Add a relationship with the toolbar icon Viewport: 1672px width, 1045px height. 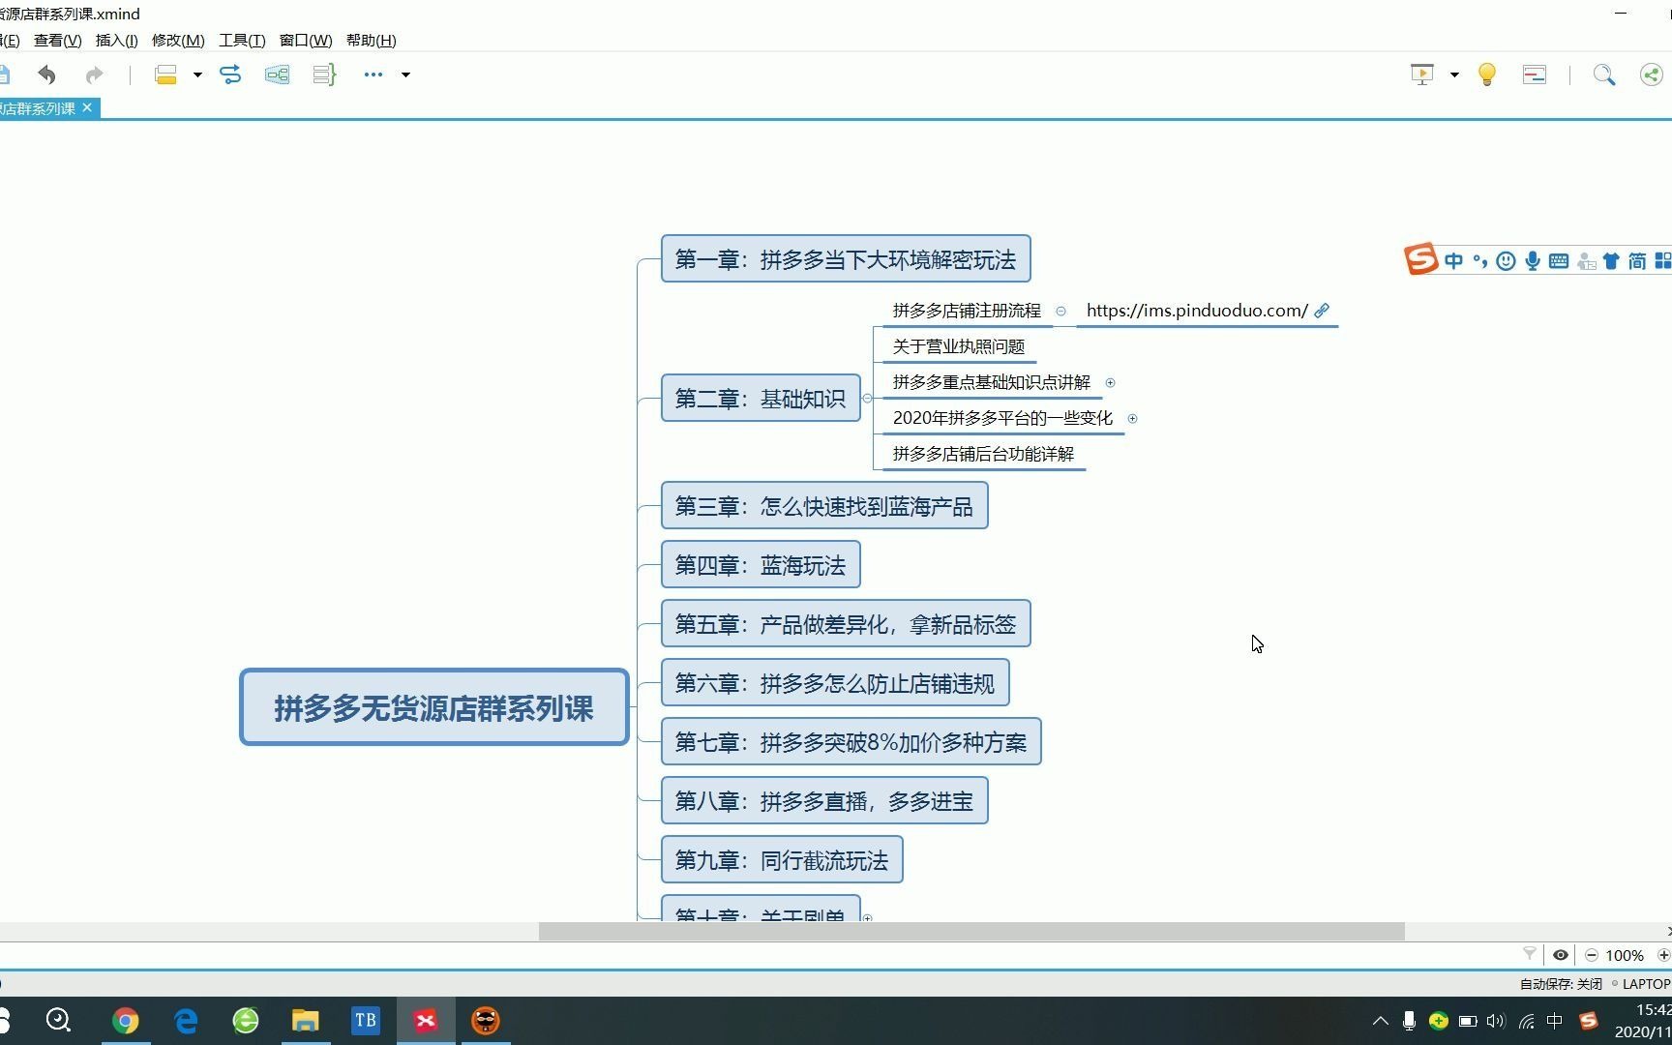coord(230,75)
